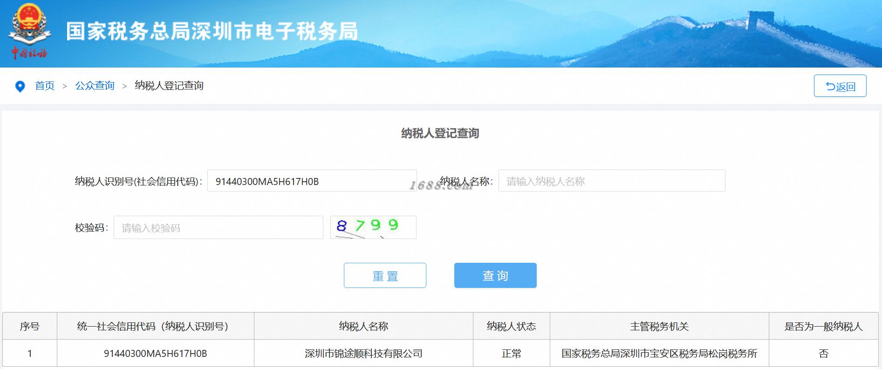Focus the 纳税人识别号 input field
This screenshot has width=882, height=369.
point(312,181)
